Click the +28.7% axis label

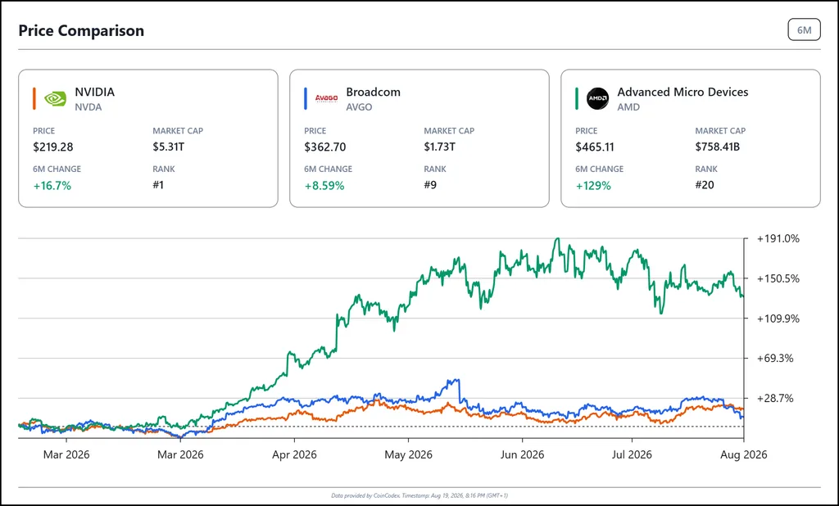[x=775, y=399]
